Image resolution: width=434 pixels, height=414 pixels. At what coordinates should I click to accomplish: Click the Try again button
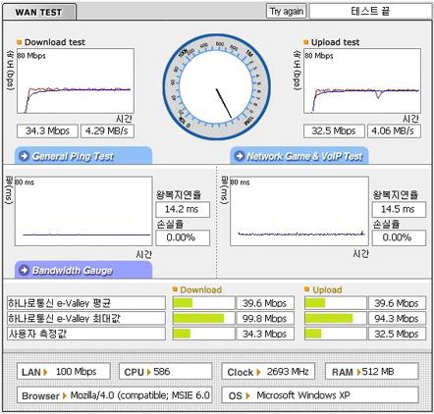coord(287,12)
